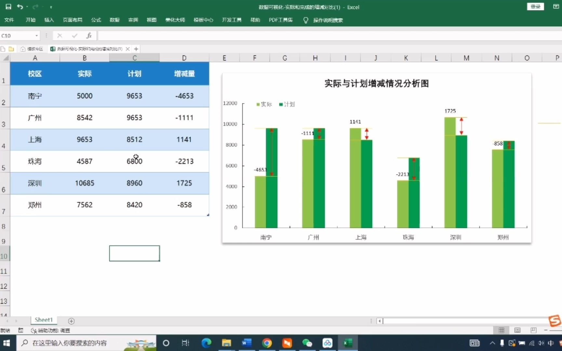Click the 实际 legend entry in chart

[x=264, y=104]
